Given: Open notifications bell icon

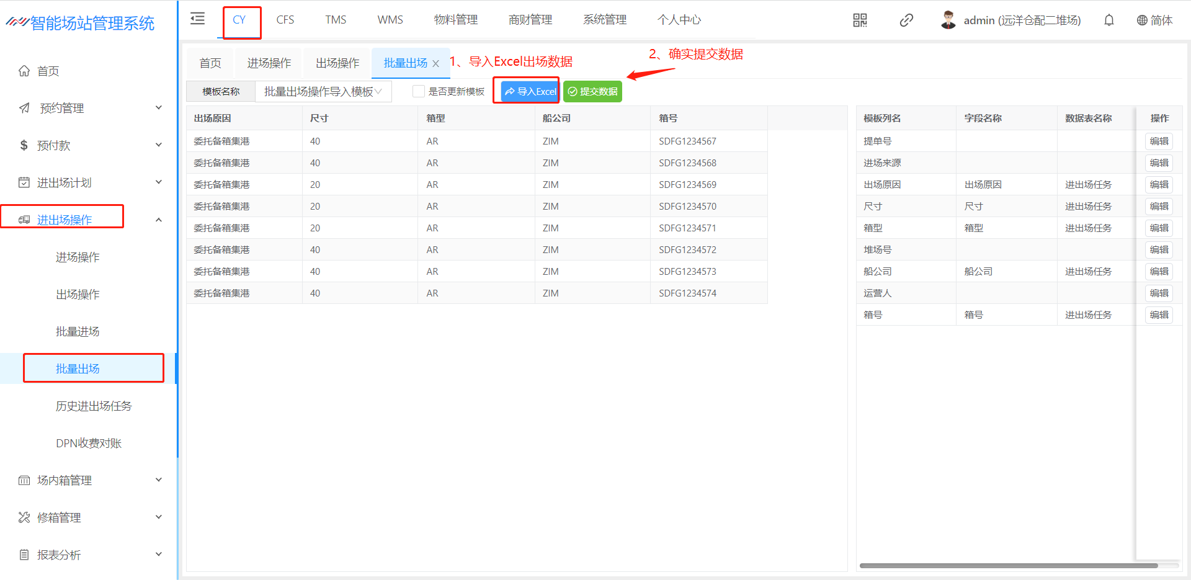Looking at the screenshot, I should pos(1108,20).
